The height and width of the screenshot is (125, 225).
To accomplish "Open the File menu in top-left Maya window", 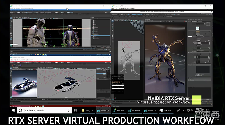I will [10, 10].
